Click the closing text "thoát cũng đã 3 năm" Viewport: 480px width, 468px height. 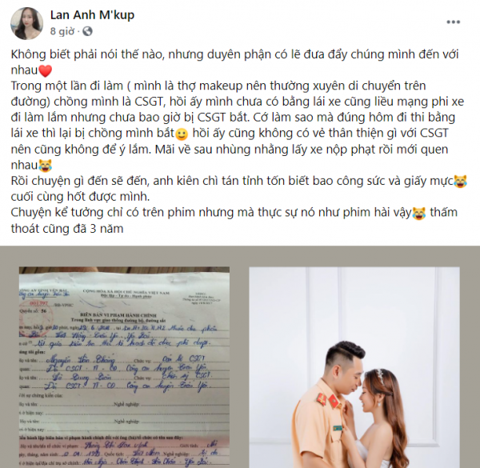[x=67, y=229]
